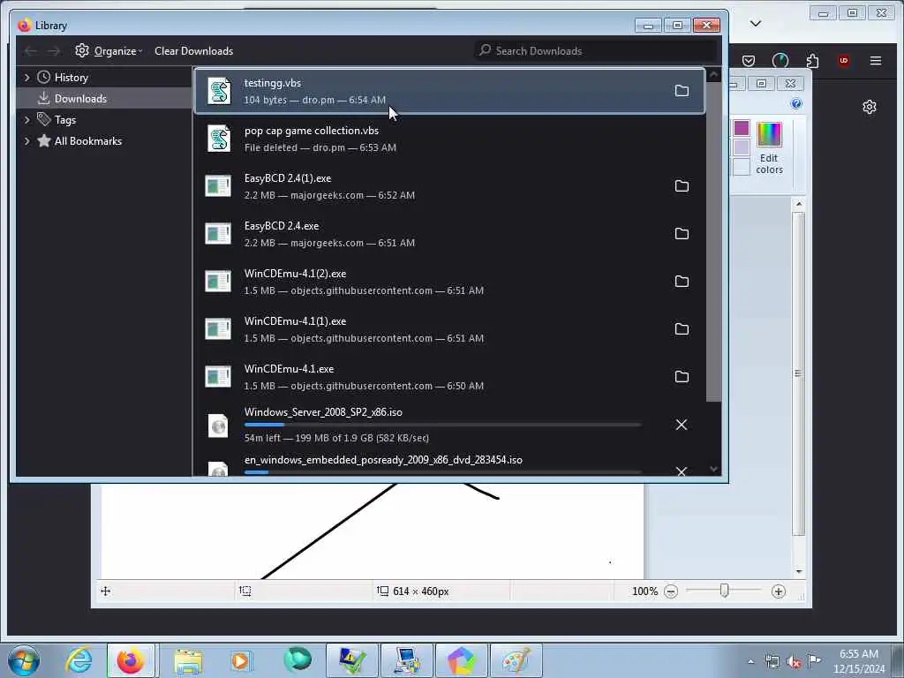
Task: Open Windows Explorer from taskbar
Action: [x=188, y=660]
